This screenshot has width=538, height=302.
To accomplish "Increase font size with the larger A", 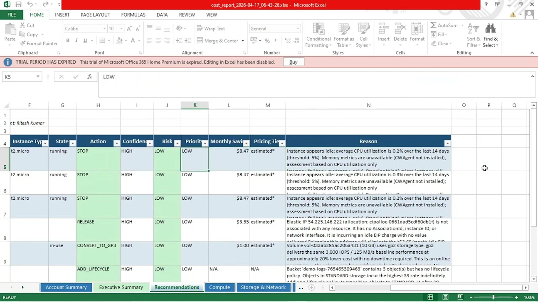I will click(x=129, y=29).
